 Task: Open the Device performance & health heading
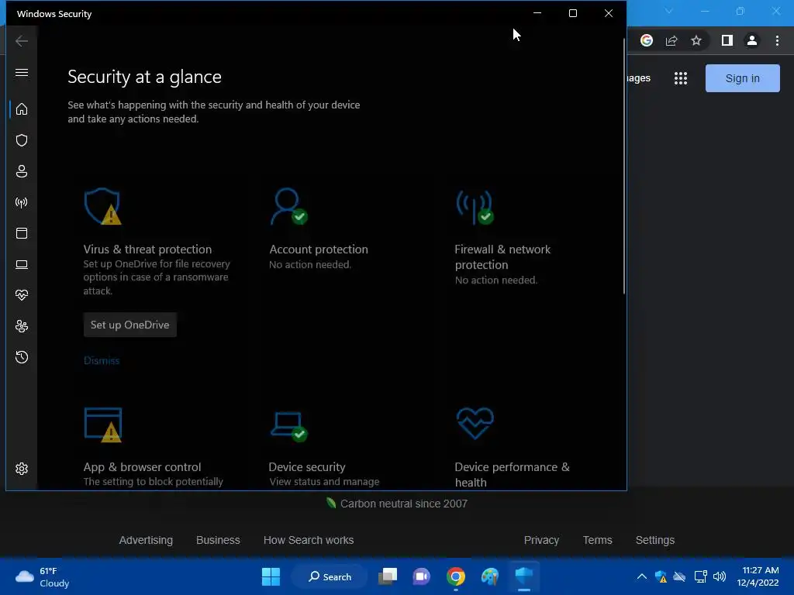tap(512, 475)
